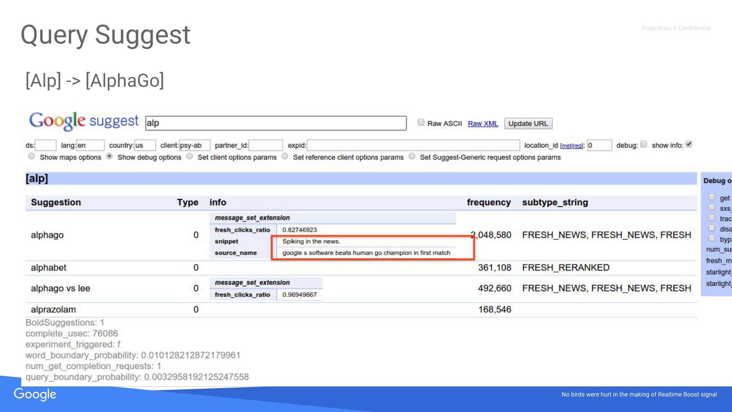Click the frequency column header
The image size is (732, 412).
click(489, 202)
